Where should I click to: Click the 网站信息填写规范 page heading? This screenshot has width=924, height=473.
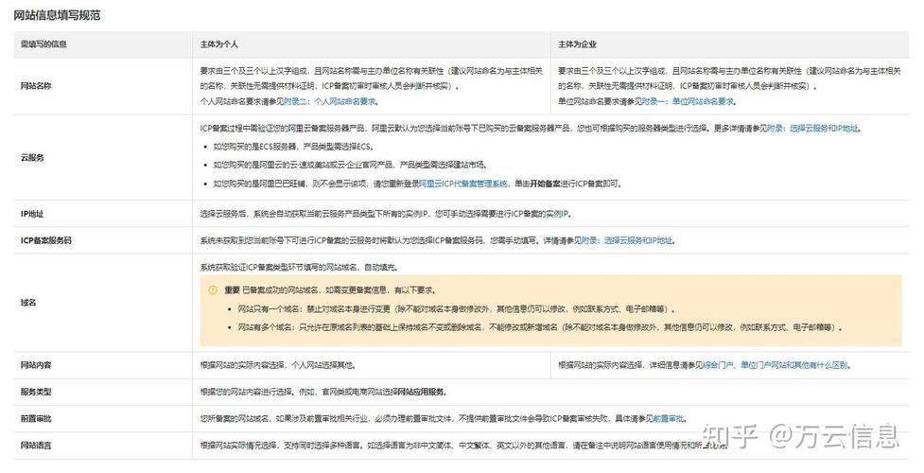tap(57, 15)
